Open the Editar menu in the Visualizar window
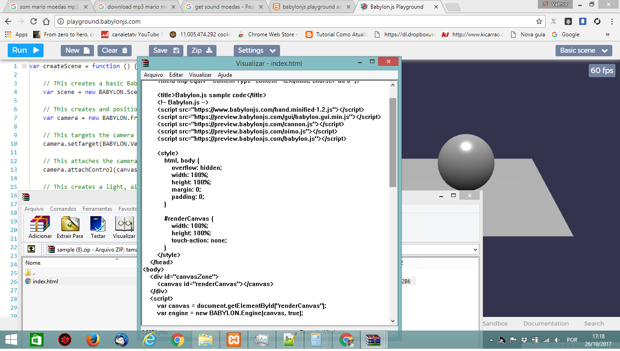The width and height of the screenshot is (620, 351). pyautogui.click(x=176, y=75)
